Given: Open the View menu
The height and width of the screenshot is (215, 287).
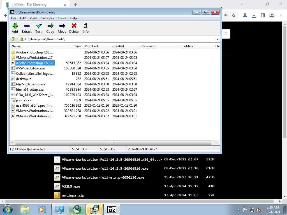Looking at the screenshot, I should pos(33,18).
